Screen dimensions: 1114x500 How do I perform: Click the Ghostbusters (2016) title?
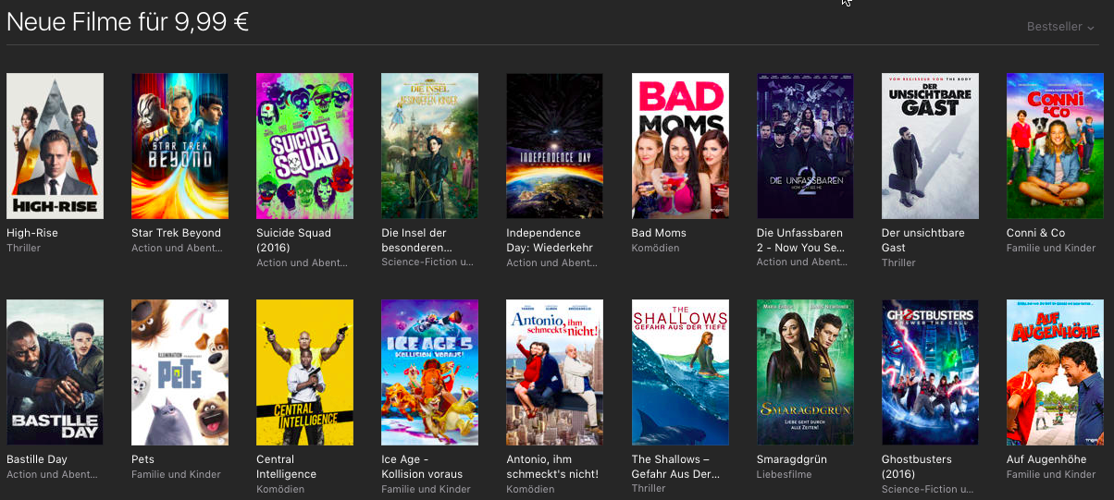tap(917, 467)
